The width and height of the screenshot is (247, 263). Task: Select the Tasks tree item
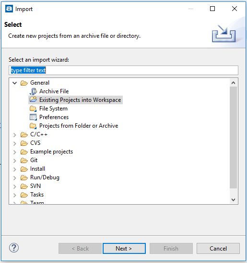click(37, 195)
